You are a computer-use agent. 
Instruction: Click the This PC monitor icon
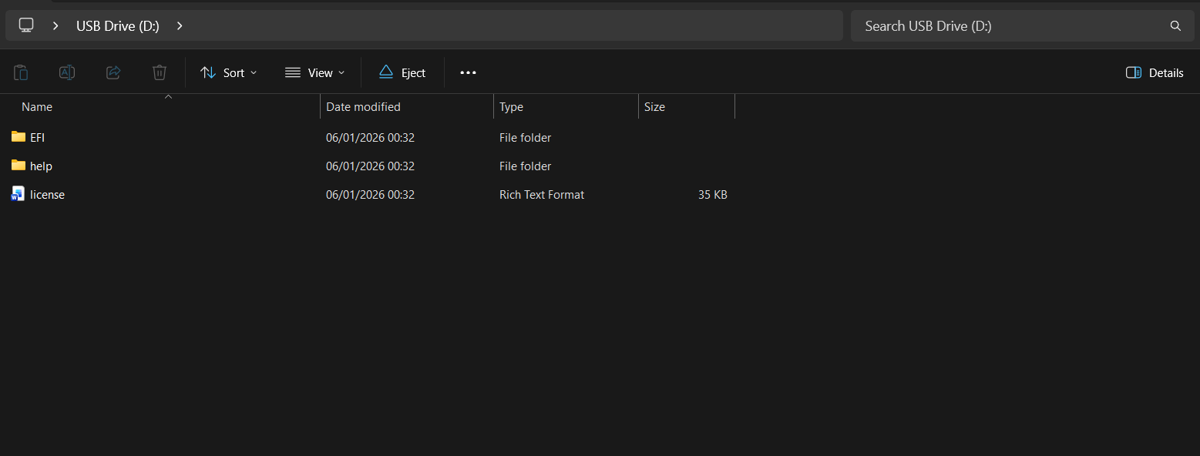pos(26,25)
